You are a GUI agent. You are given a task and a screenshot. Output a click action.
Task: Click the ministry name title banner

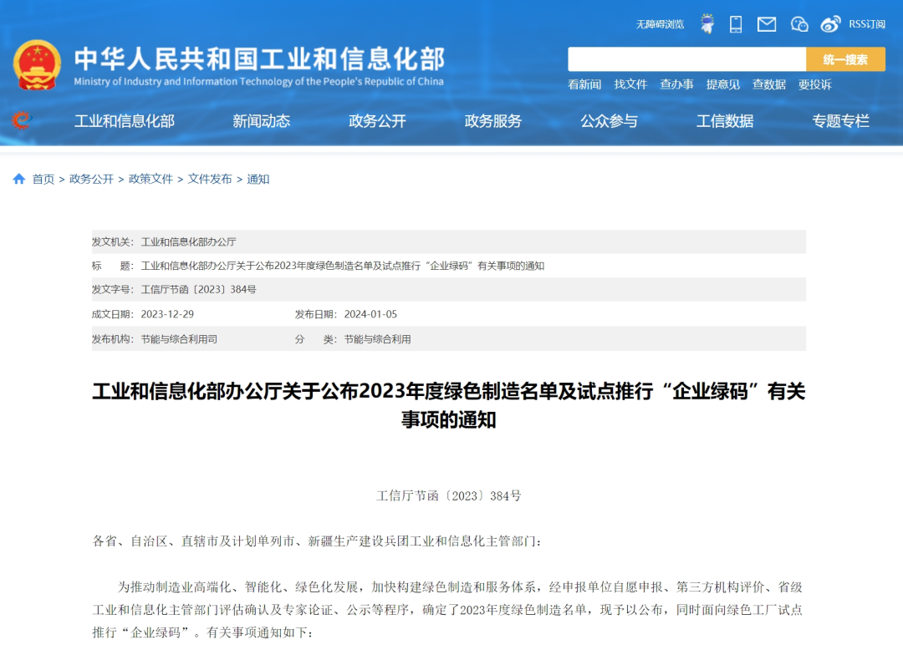click(259, 66)
